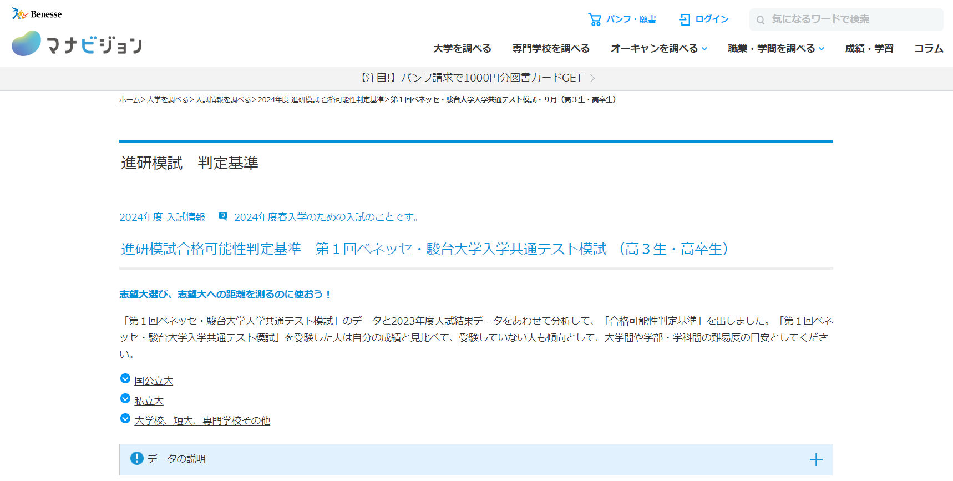This screenshot has height=481, width=953.
Task: Focus the 気になるワードで検索 search field
Action: [x=846, y=19]
